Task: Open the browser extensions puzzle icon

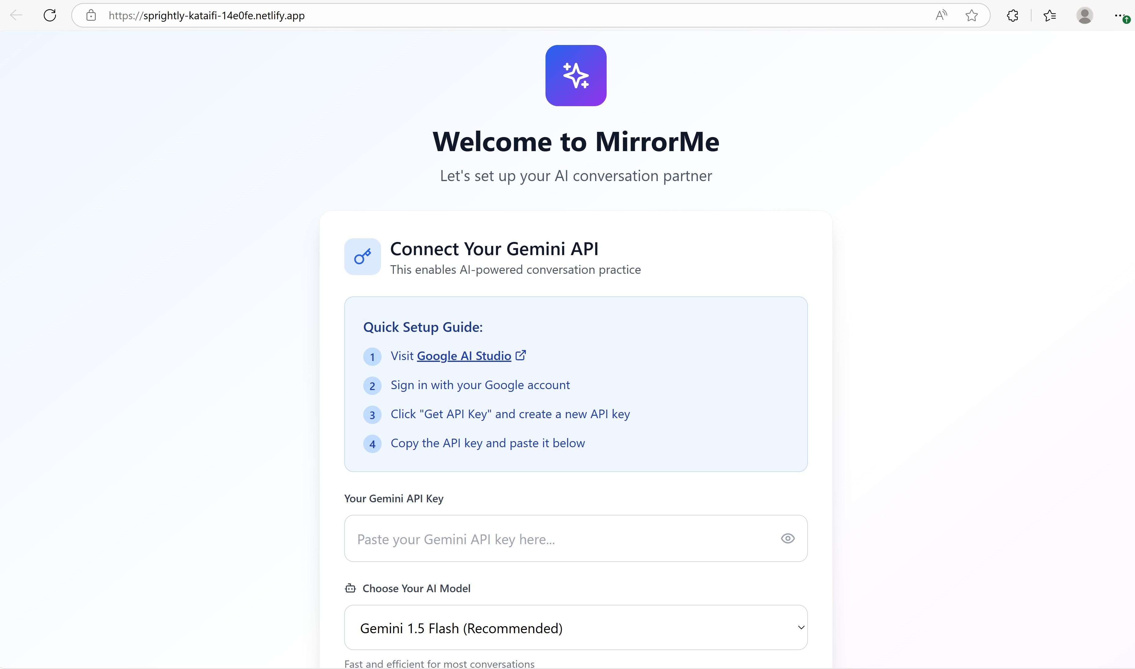Action: pyautogui.click(x=1012, y=15)
